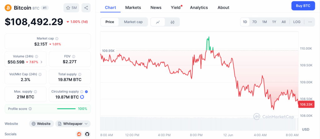
Task: Open the chart's three-dot more options menu
Action: [x=310, y=22]
